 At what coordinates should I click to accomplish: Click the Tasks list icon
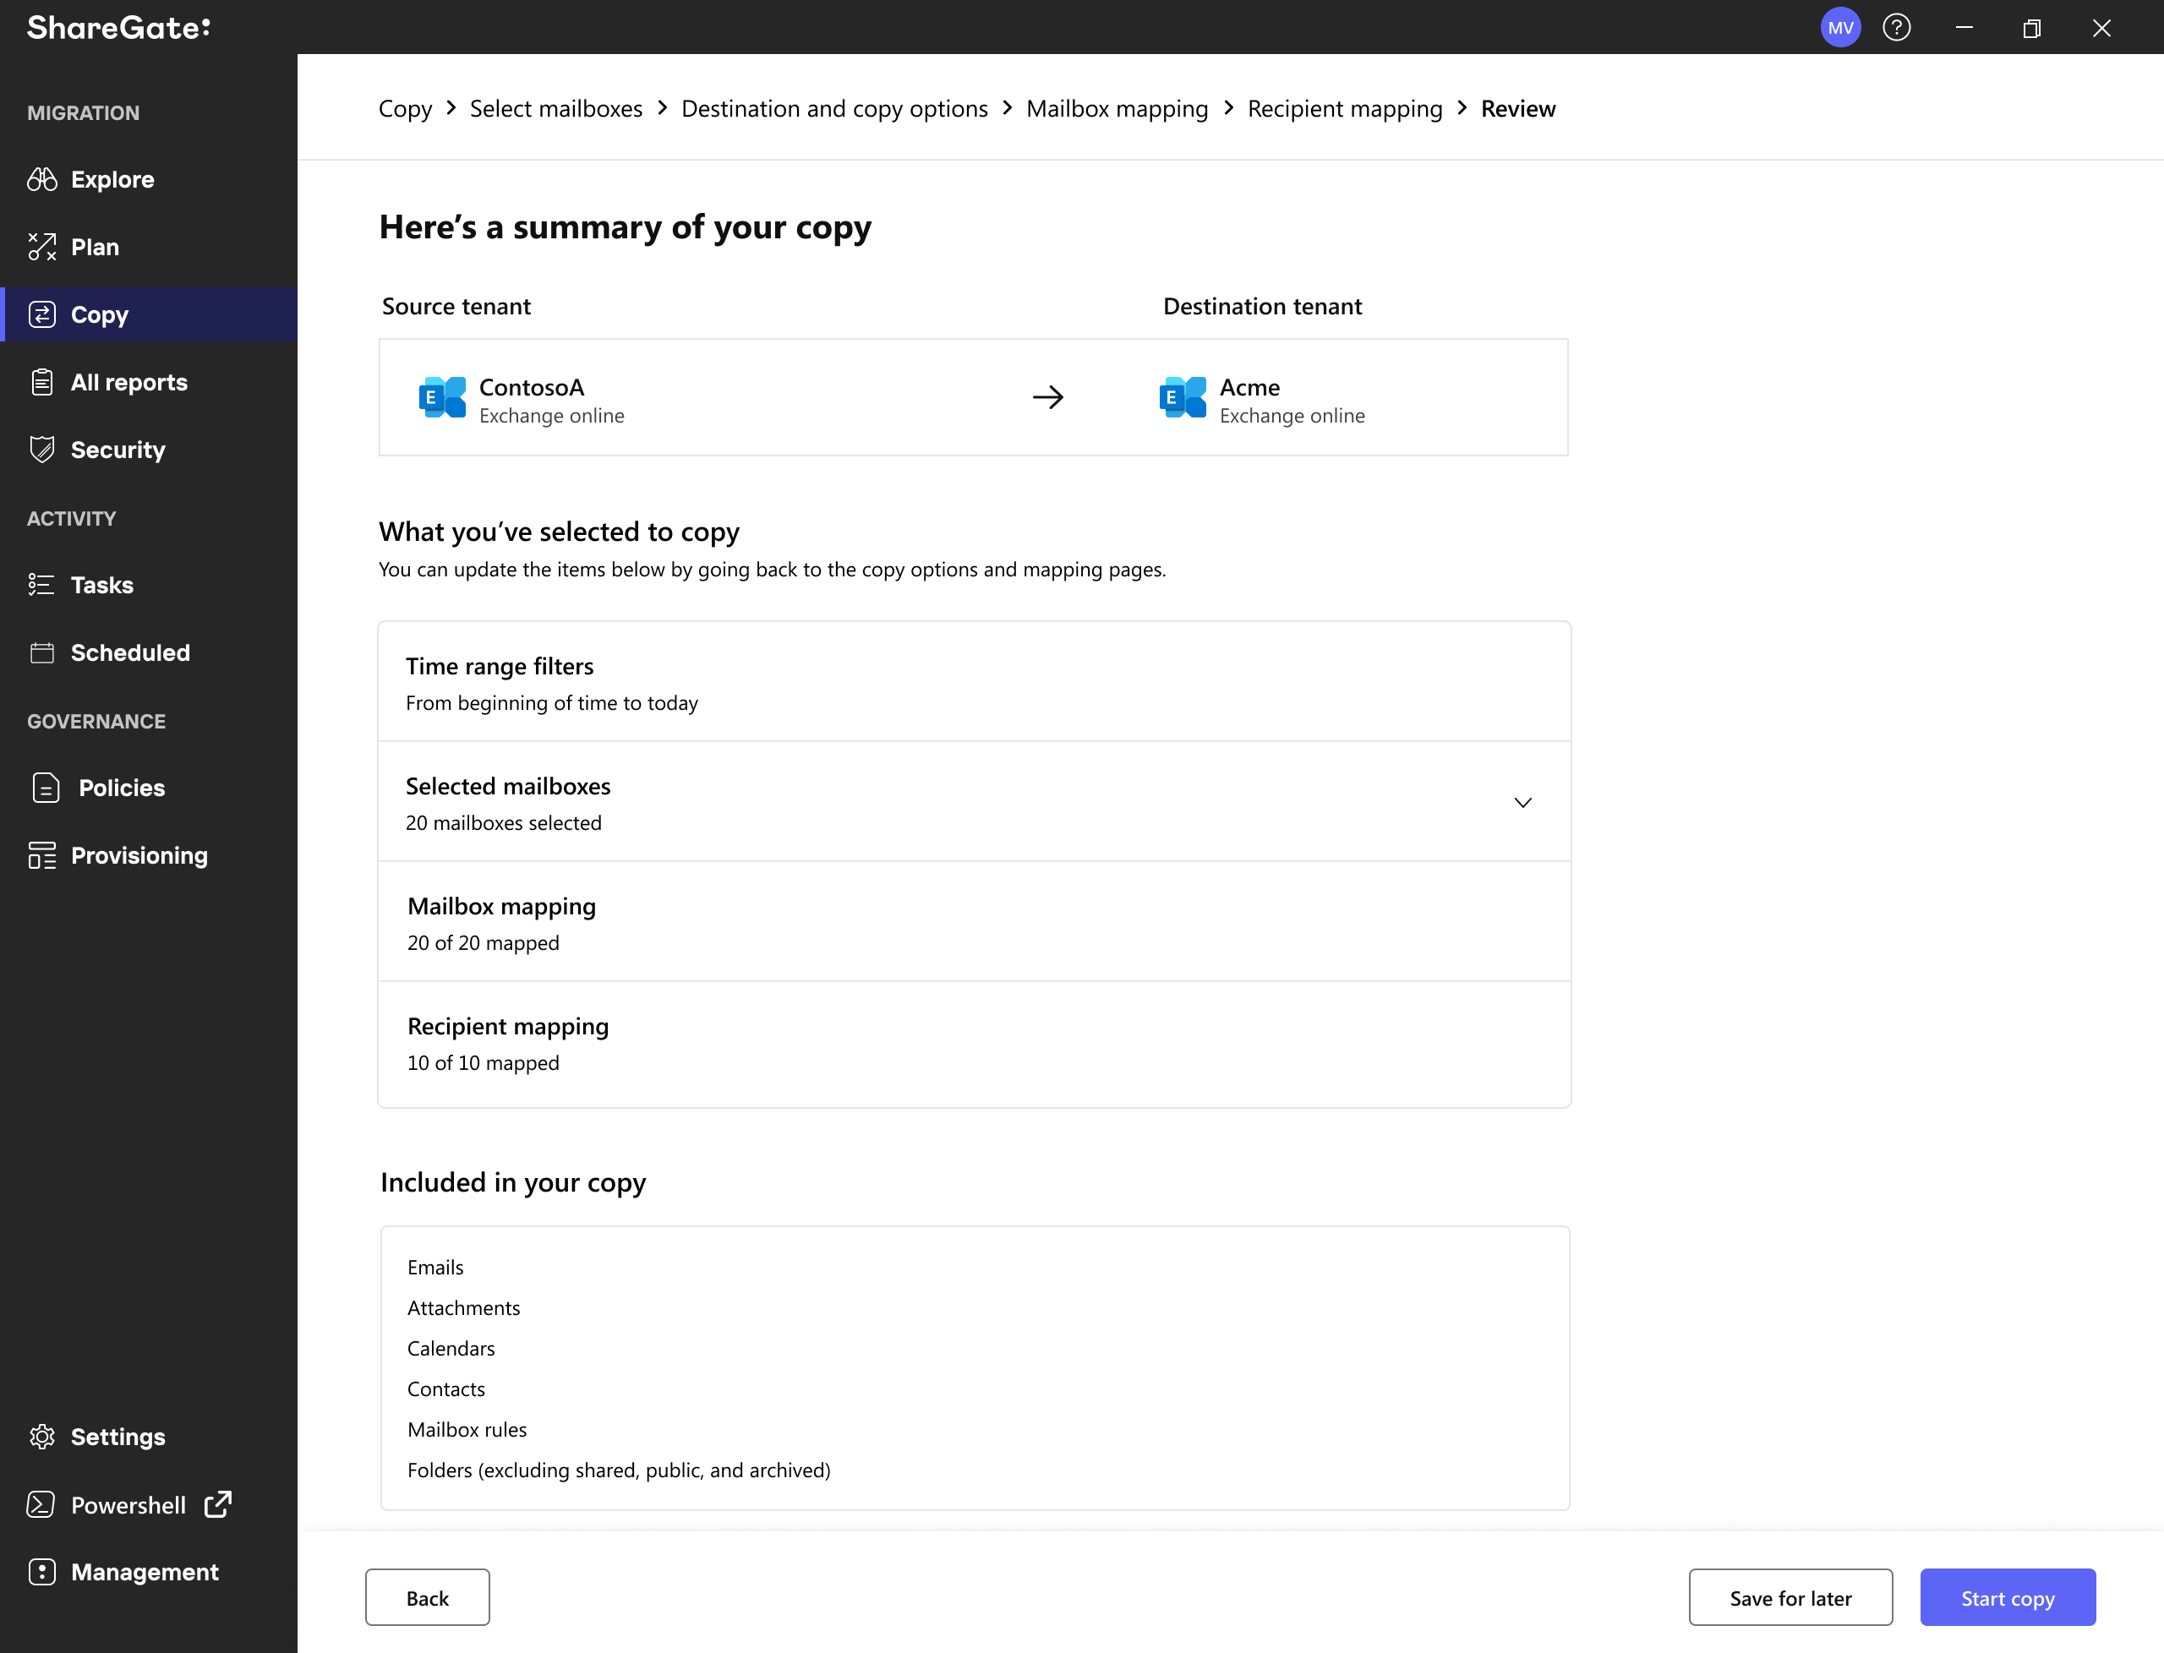tap(41, 585)
